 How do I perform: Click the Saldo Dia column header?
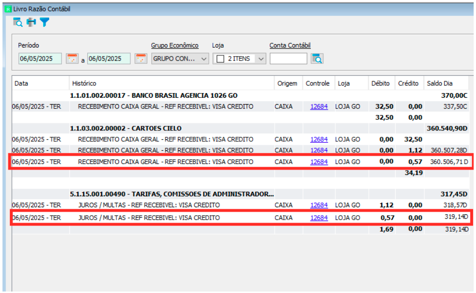pyautogui.click(x=447, y=83)
